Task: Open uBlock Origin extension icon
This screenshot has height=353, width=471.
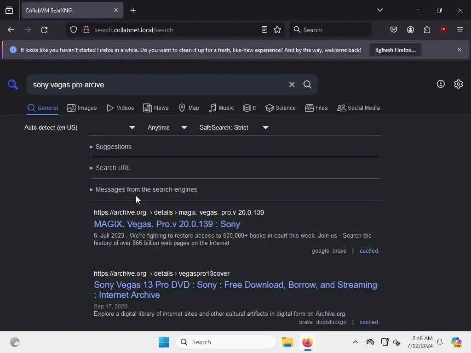Action: tap(443, 30)
